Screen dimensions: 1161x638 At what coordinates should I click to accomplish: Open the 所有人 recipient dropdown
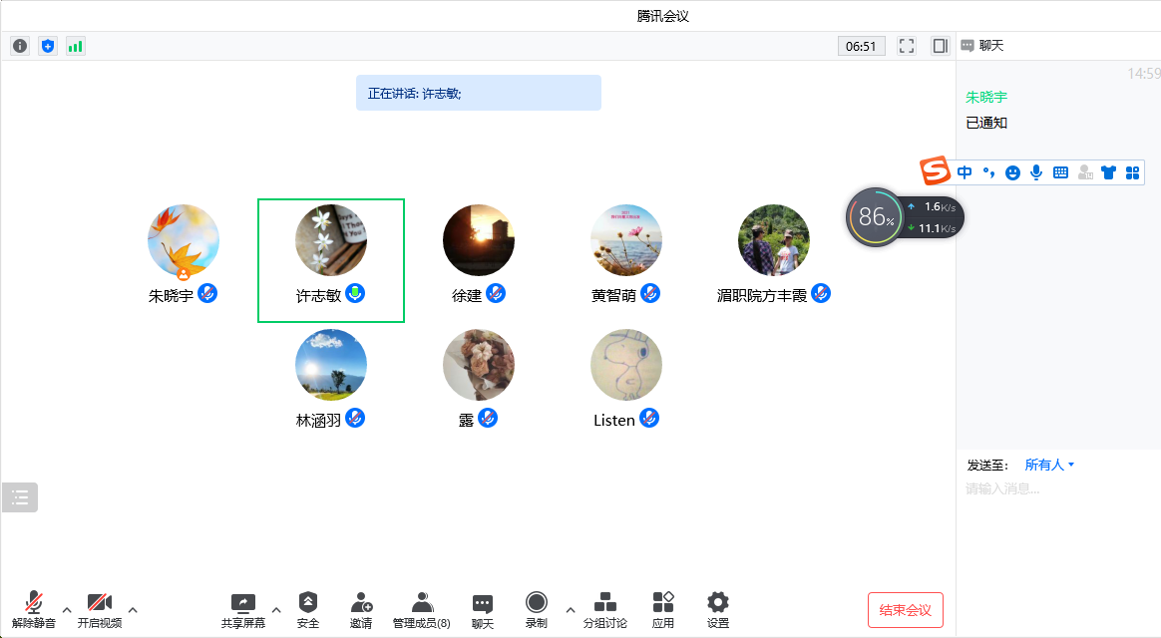(1049, 465)
